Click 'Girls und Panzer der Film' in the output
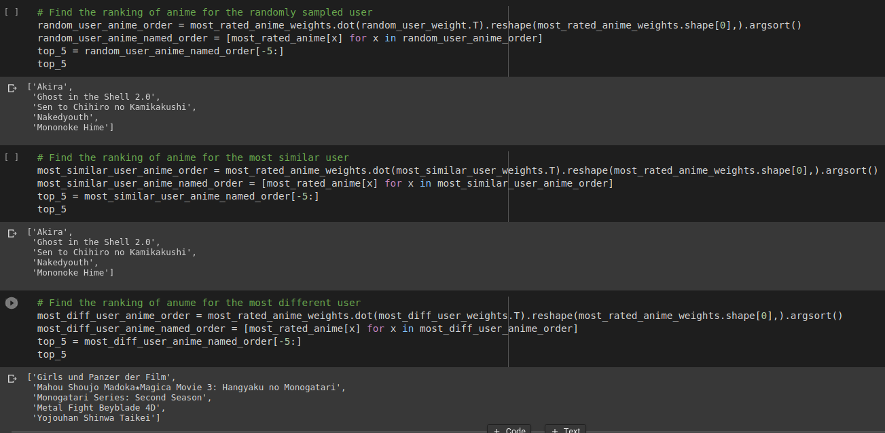Viewport: 885px width, 433px height. pos(103,377)
